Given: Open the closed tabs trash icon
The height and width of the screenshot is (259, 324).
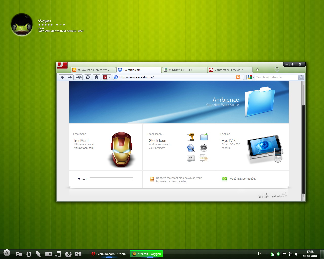Looking at the screenshot, I should pyautogui.click(x=277, y=69).
